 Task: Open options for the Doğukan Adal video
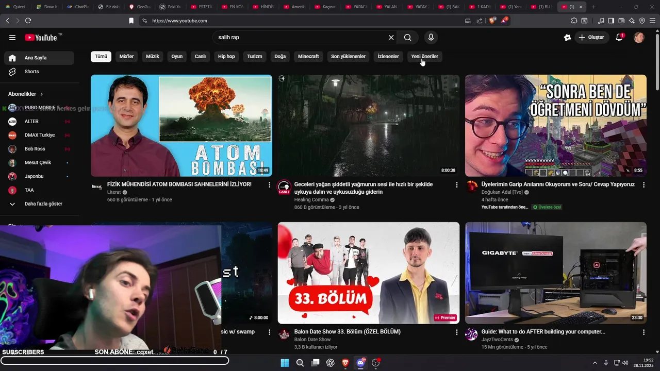coord(643,184)
